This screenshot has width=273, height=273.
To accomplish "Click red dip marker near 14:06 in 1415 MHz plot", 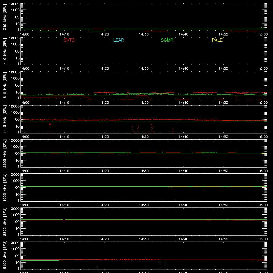I will click(50, 124).
